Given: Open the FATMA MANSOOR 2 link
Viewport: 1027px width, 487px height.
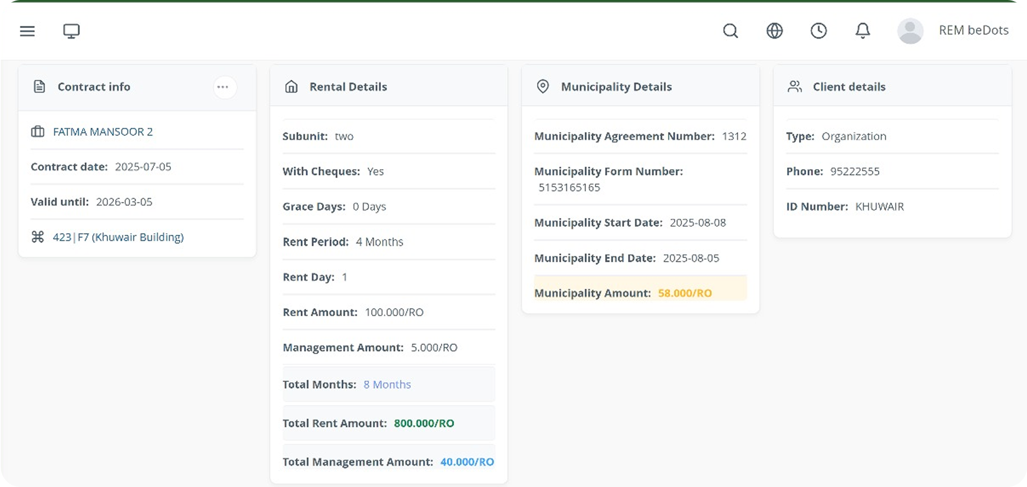Looking at the screenshot, I should (x=103, y=132).
